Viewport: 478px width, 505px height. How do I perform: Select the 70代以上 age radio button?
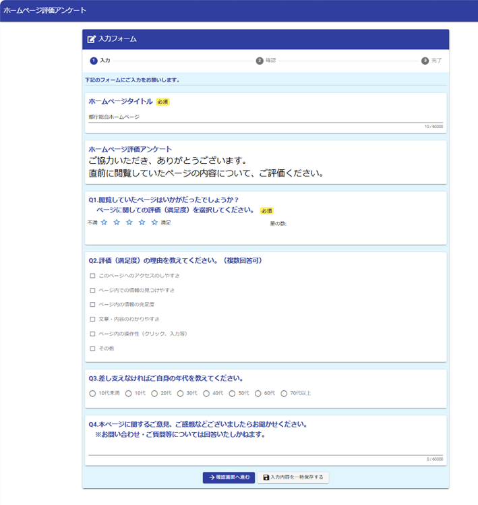284,393
